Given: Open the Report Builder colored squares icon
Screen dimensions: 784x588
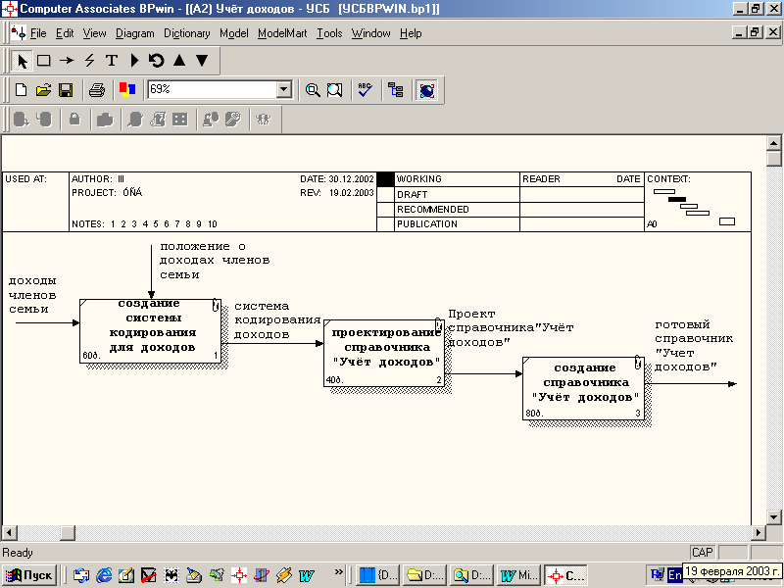Looking at the screenshot, I should tap(127, 90).
